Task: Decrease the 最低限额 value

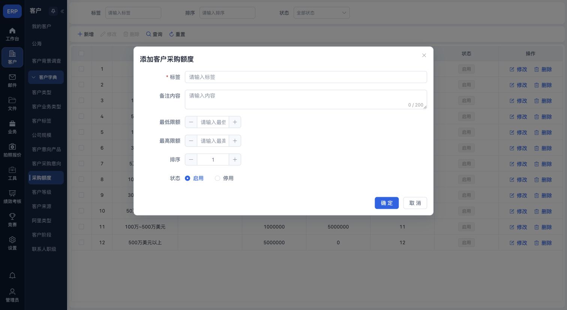Action: pos(191,122)
